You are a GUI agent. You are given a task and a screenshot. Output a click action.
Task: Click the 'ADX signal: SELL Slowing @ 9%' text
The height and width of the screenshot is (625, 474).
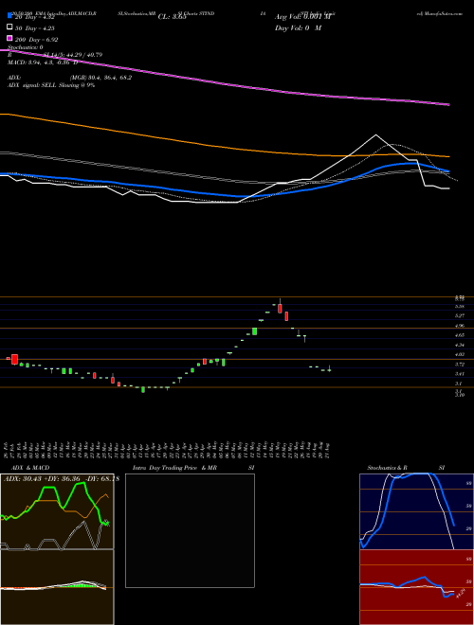pyautogui.click(x=51, y=85)
